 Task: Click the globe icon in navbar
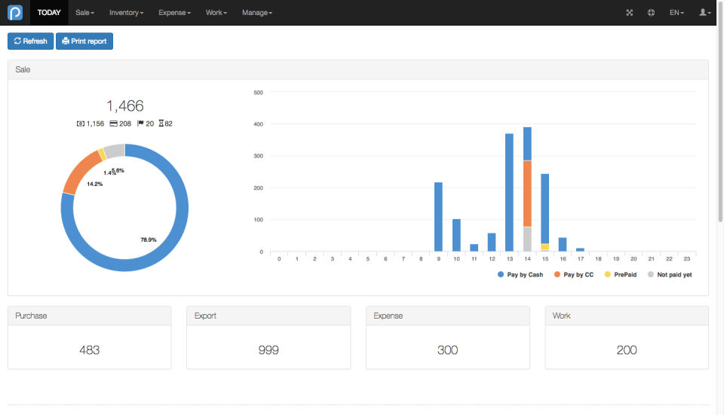(651, 13)
